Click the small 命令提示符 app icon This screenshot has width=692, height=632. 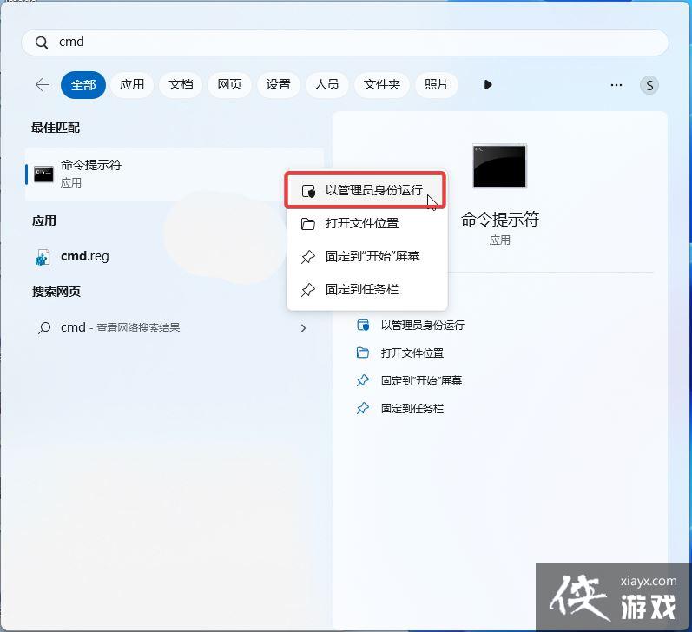pos(43,174)
